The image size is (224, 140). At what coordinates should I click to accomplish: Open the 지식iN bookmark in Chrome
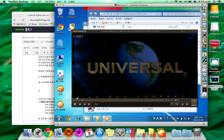point(43,24)
